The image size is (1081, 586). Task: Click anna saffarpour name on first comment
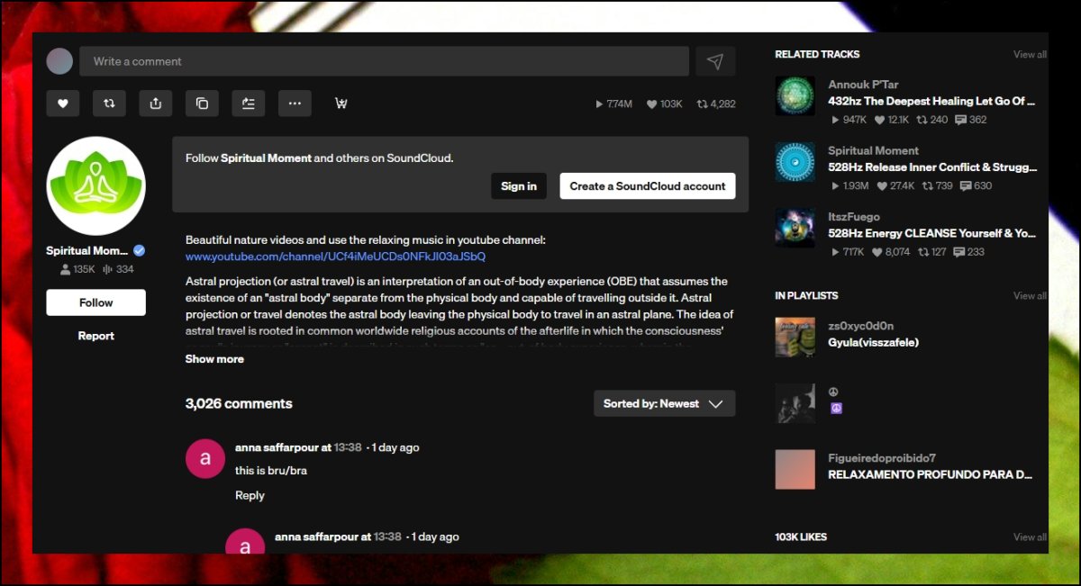(277, 447)
